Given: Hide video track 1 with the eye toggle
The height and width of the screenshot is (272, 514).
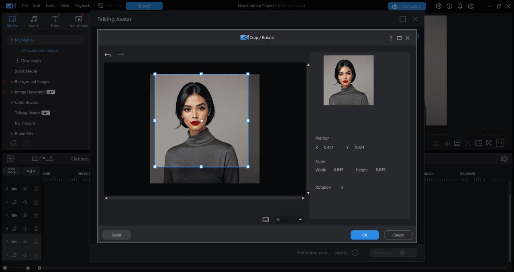Looking at the screenshot, I should pyautogui.click(x=24, y=242).
